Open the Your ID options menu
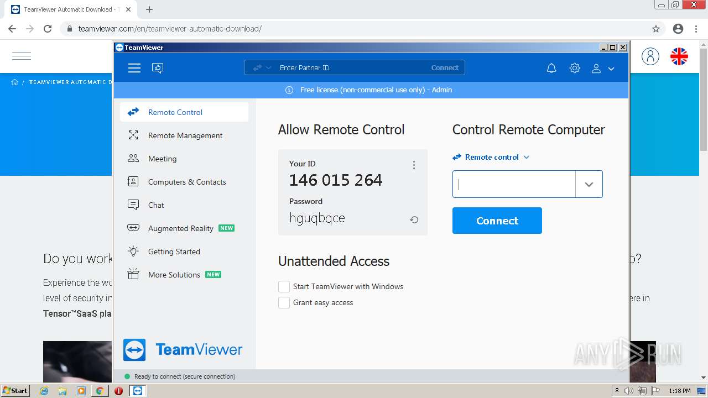This screenshot has width=708, height=398. (x=414, y=165)
